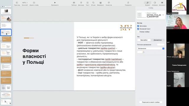Click the Igor participant tile
189x106 pixels.
tap(178, 36)
